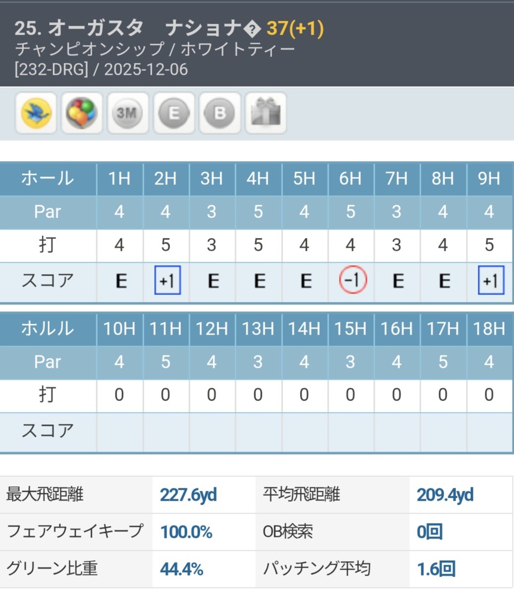Click the フェアウェイキープ value 100.0%

coord(186,532)
